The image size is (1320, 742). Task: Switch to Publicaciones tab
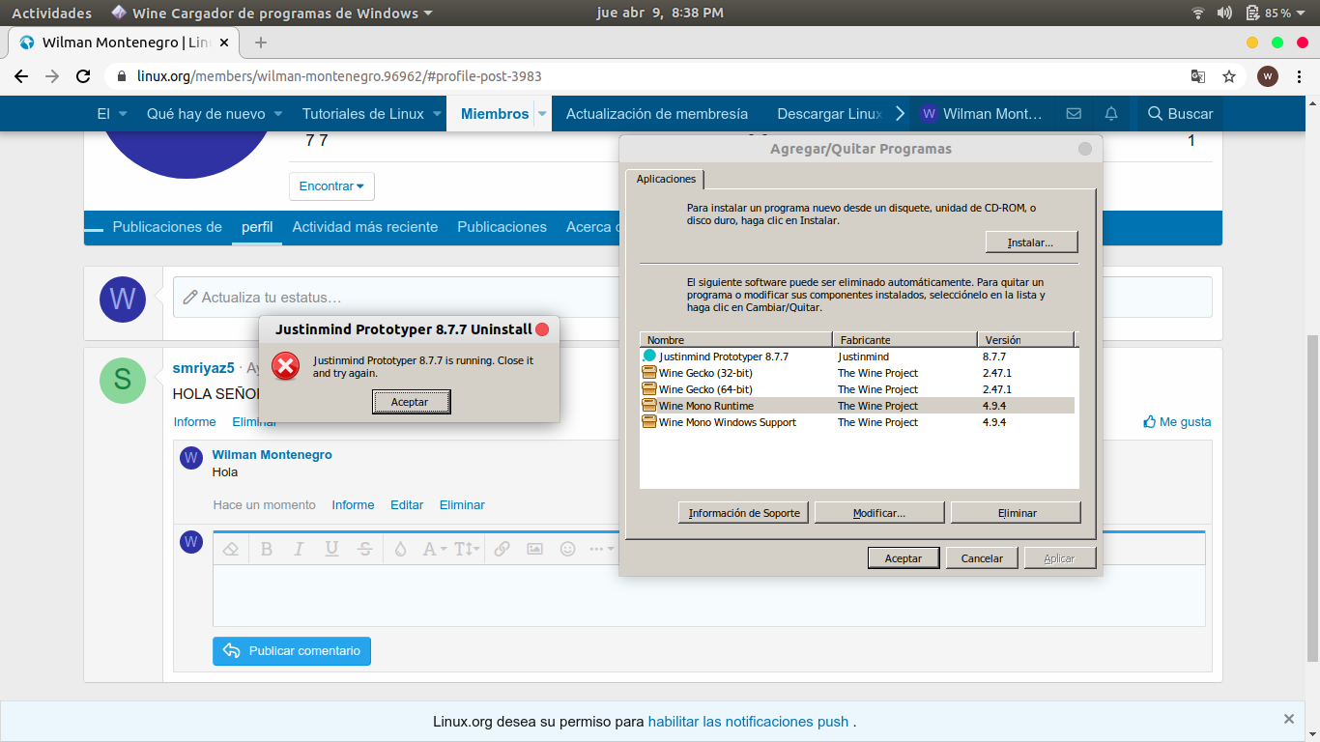tap(502, 227)
